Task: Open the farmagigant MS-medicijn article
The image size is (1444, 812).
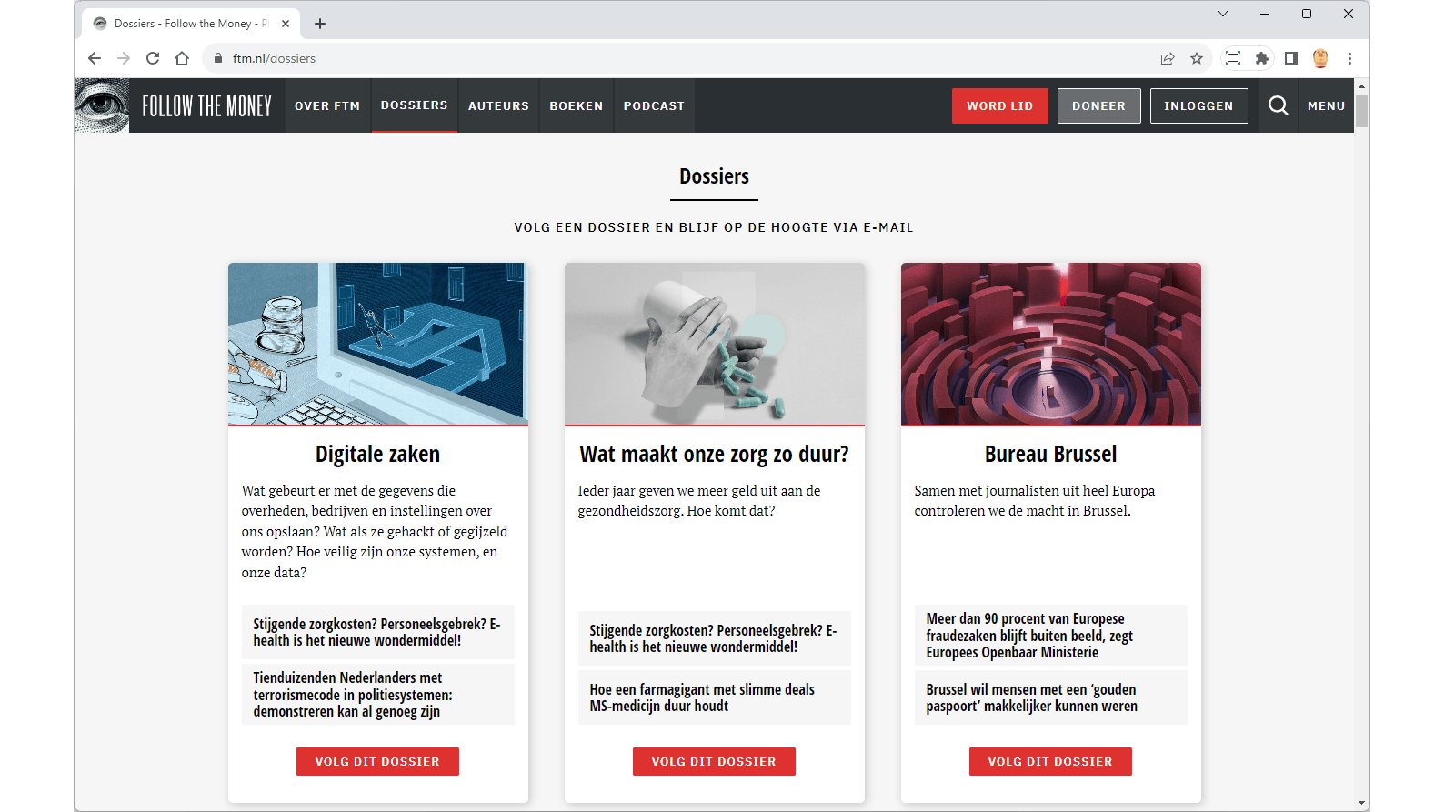Action: pos(715,697)
